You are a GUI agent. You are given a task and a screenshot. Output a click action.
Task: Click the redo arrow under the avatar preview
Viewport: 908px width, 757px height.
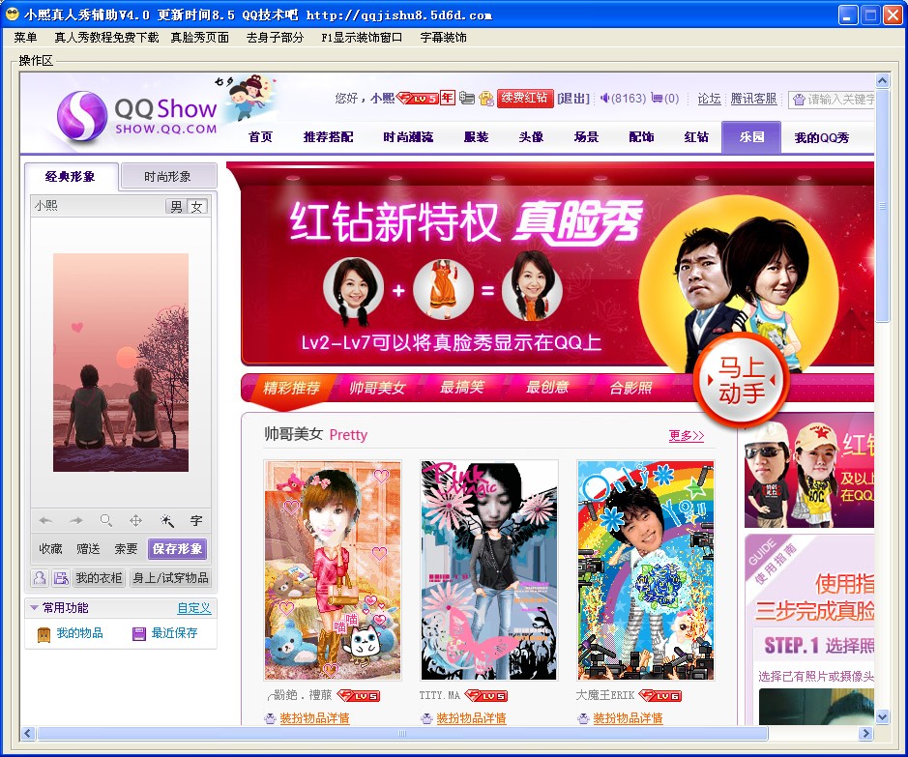75,521
